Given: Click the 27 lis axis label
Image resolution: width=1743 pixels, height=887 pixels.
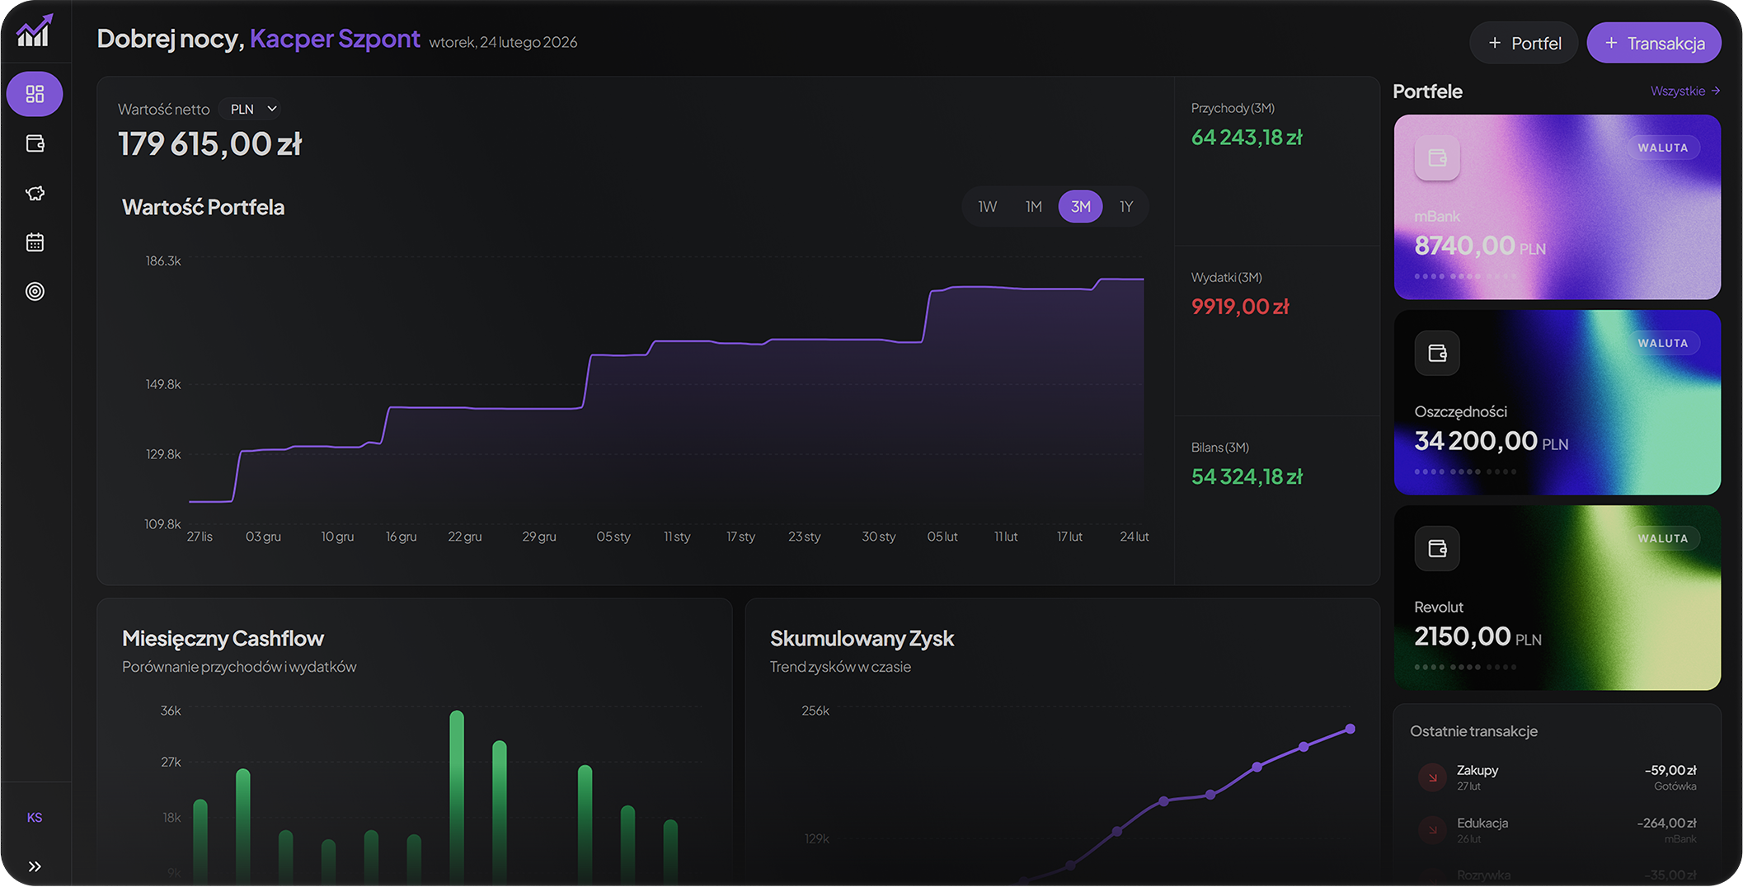Looking at the screenshot, I should coord(200,537).
